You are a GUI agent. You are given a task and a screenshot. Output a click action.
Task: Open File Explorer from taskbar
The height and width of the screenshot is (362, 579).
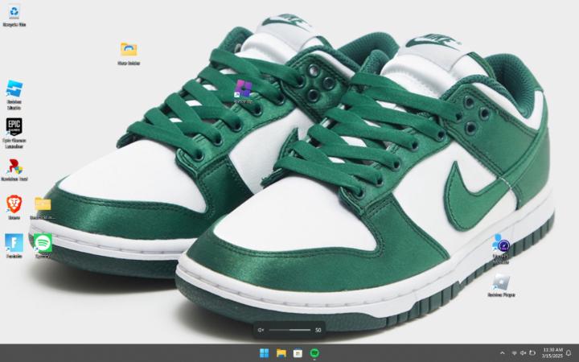pyautogui.click(x=281, y=353)
